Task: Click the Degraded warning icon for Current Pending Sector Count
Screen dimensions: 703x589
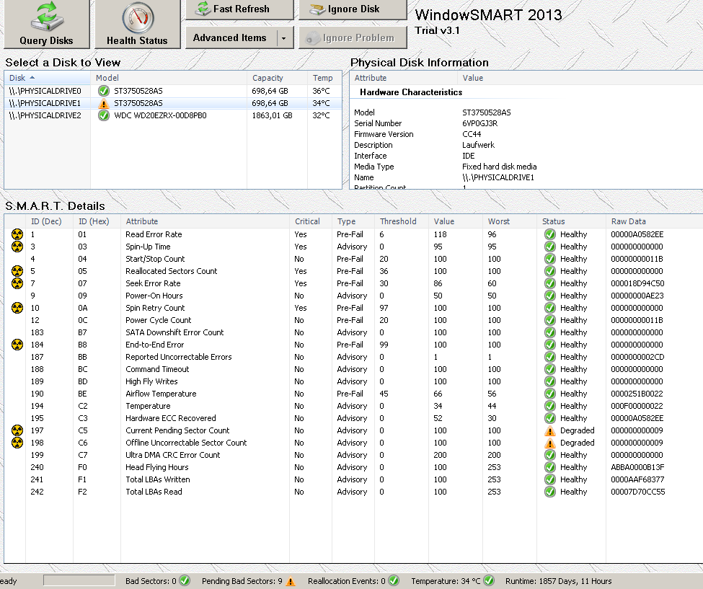Action: tap(549, 431)
